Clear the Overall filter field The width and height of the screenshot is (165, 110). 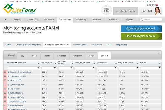tap(159, 68)
